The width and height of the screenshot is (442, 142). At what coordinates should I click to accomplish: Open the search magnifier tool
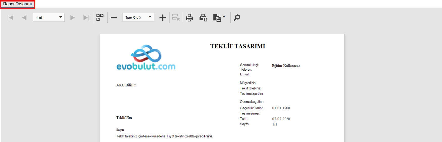tap(237, 18)
